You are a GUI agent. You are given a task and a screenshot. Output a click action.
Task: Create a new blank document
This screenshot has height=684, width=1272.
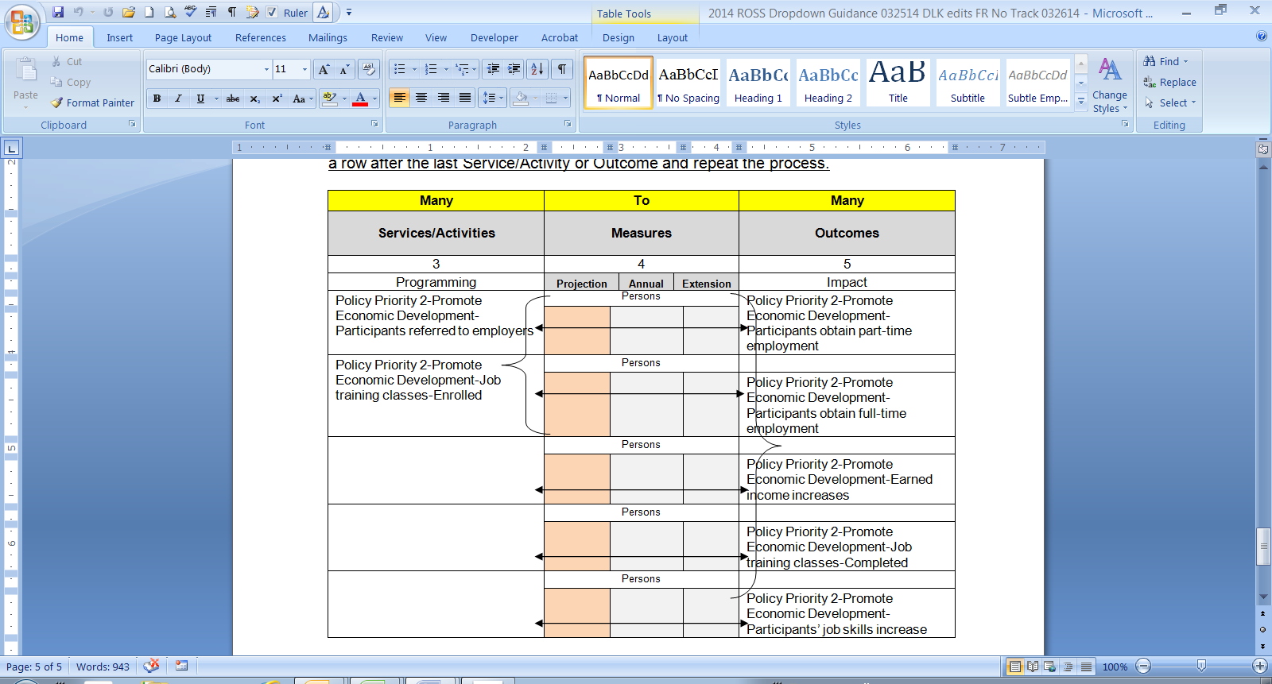(149, 12)
